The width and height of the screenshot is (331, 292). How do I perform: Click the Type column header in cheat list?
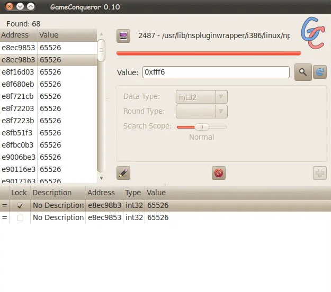click(134, 193)
